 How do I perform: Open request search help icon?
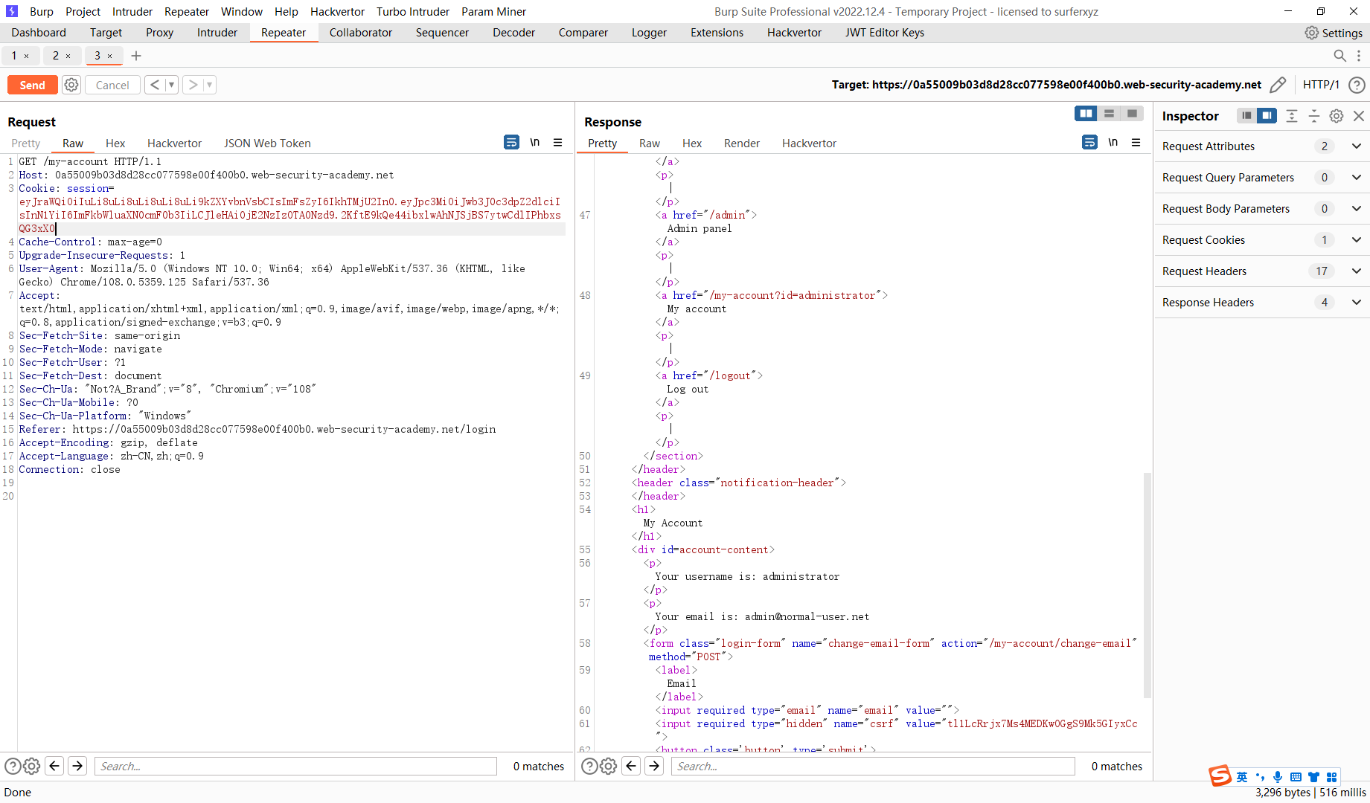tap(13, 766)
